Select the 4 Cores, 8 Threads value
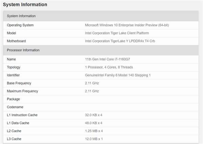This screenshot has width=203, height=144. [x=109, y=67]
